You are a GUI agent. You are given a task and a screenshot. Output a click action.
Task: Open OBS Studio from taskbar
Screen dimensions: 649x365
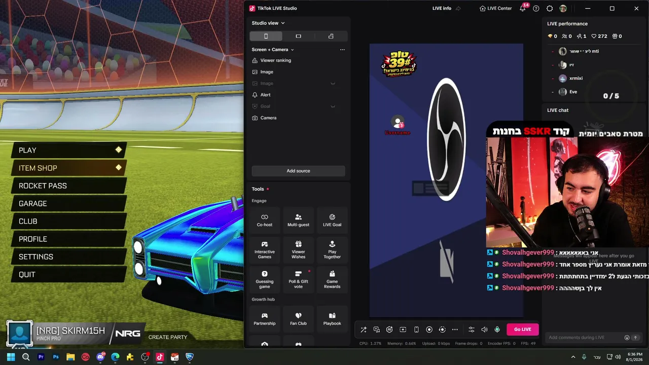click(x=145, y=357)
